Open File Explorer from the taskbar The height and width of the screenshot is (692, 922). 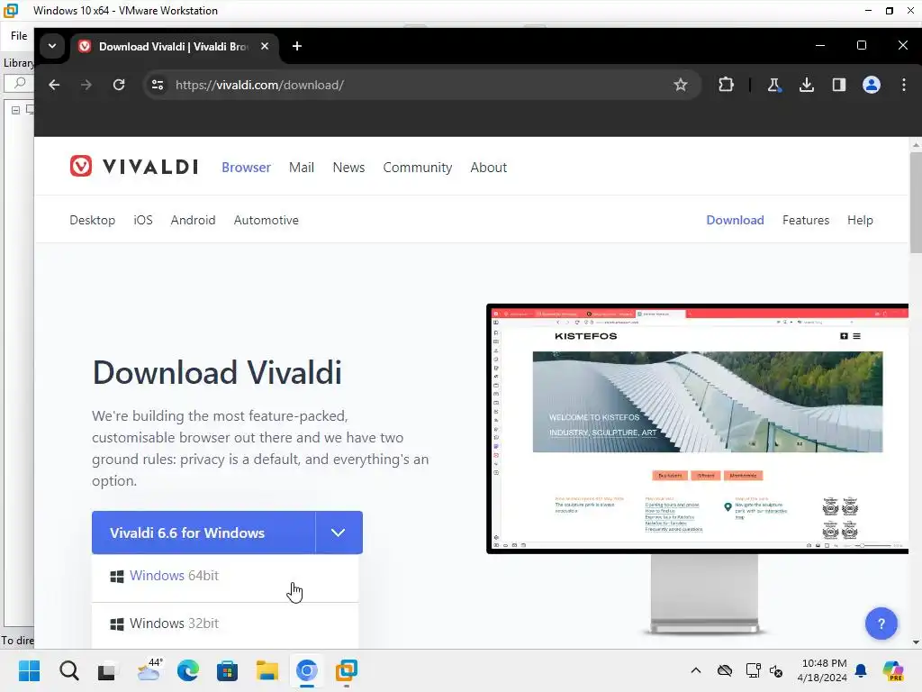tap(267, 670)
